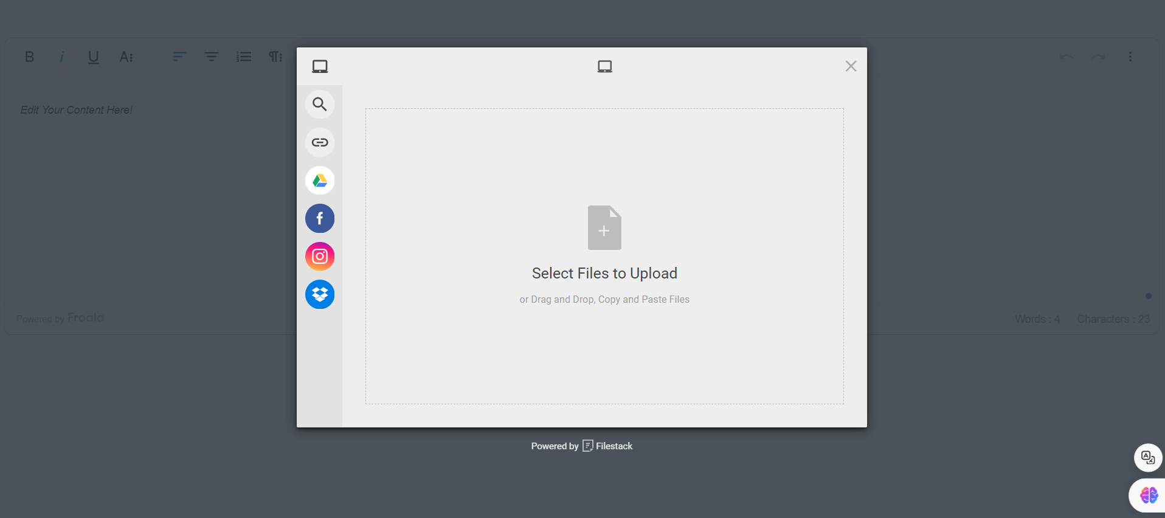1165x518 pixels.
Task: Open more paragraph options in editor toolbar
Action: pyautogui.click(x=275, y=57)
